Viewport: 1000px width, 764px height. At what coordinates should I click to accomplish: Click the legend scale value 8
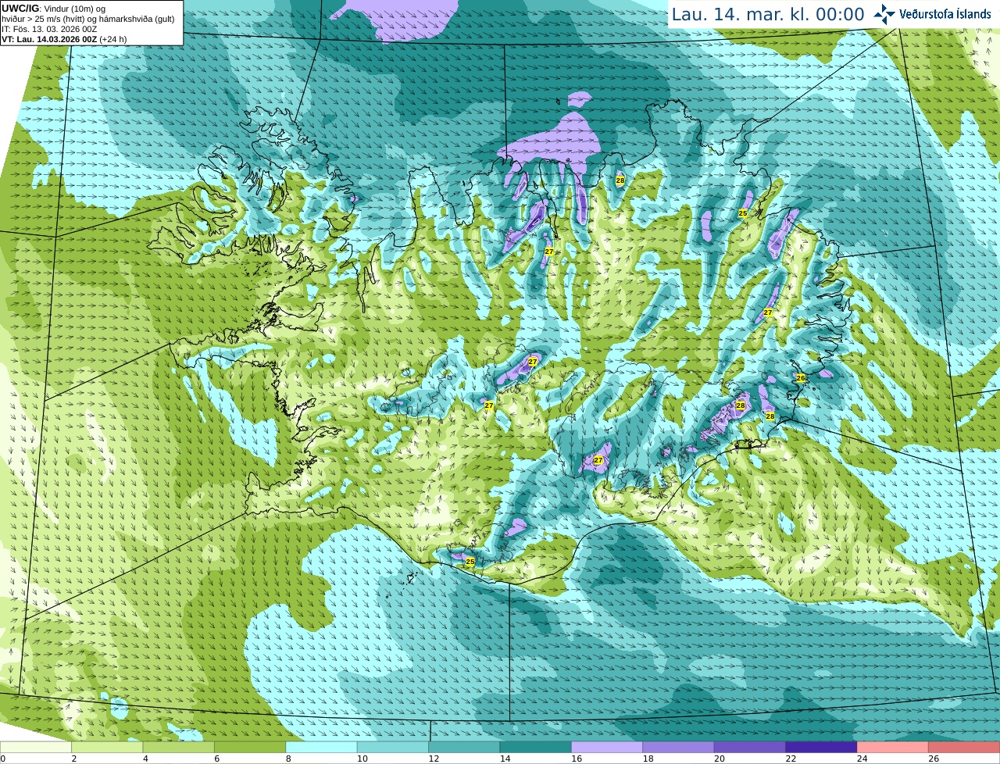click(288, 759)
